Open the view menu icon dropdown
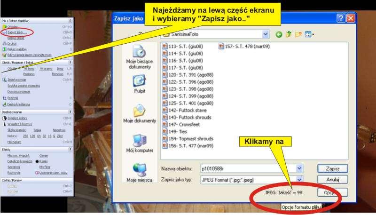The width and height of the screenshot is (376, 215). [309, 34]
